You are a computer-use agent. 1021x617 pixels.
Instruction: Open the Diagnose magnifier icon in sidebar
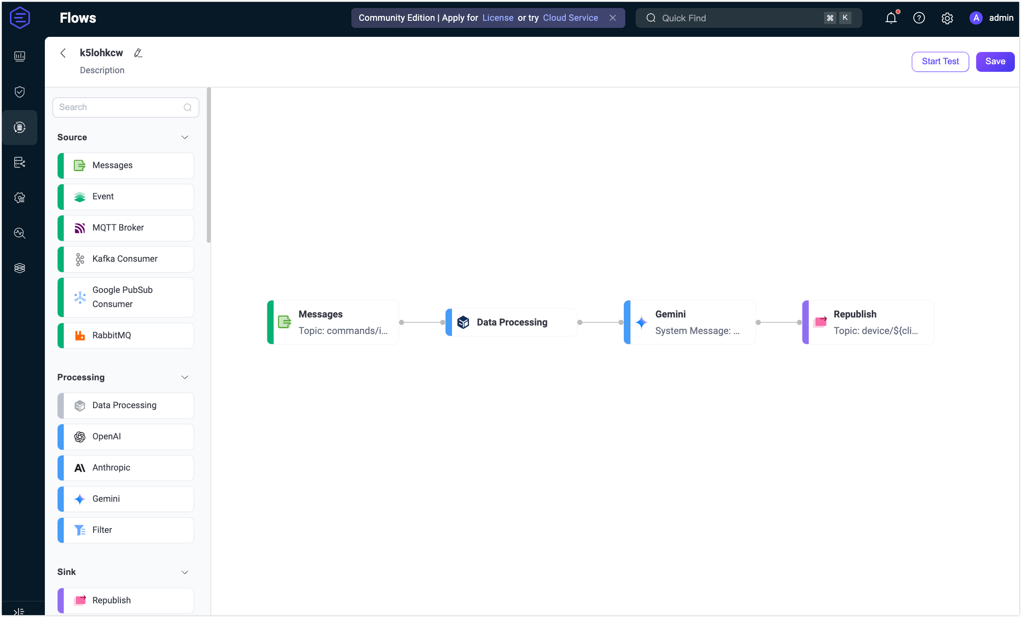20,233
